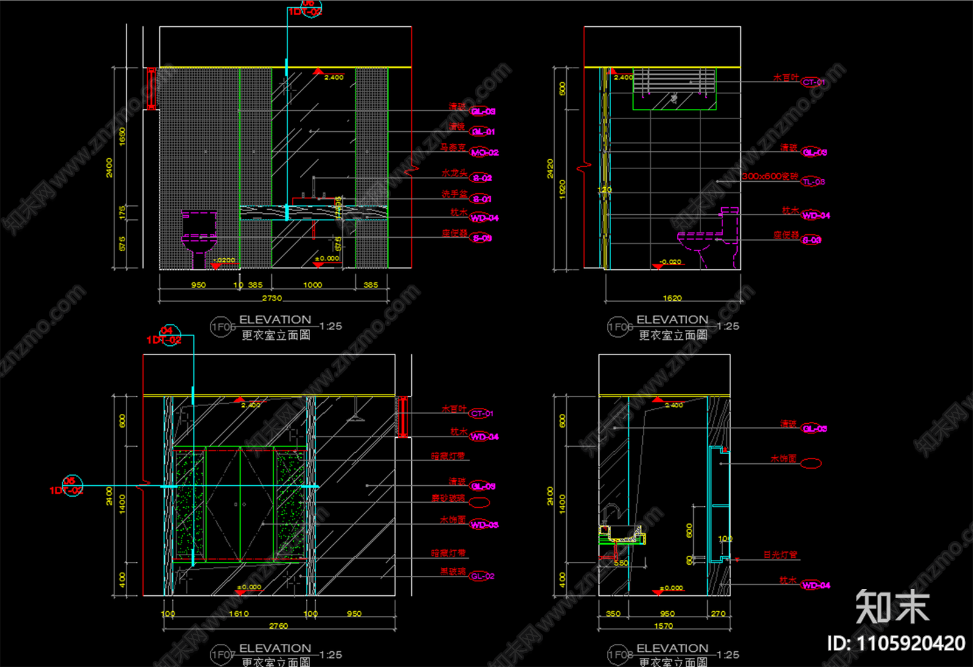Select the 2760 overall width dimension

coord(279,626)
